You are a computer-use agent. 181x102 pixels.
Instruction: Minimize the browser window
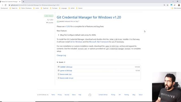[x=173, y=1]
